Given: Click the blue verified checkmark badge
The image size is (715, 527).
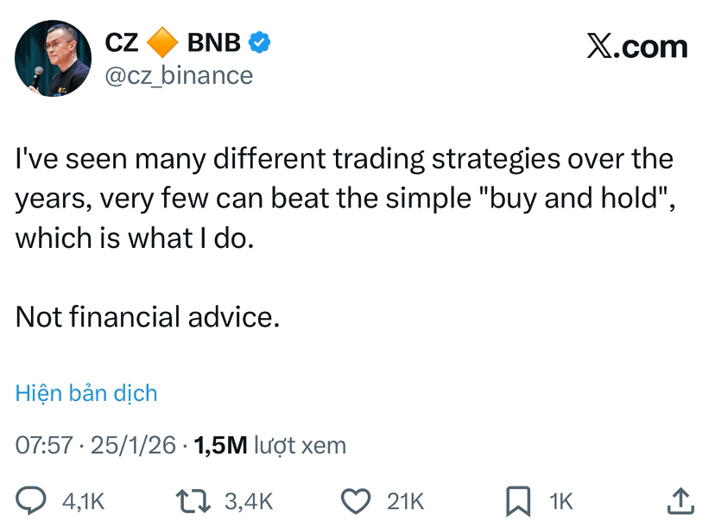Looking at the screenshot, I should tap(259, 41).
